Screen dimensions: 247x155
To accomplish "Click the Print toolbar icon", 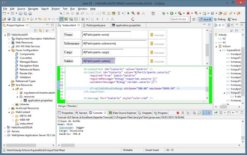I will (x=30, y=14).
